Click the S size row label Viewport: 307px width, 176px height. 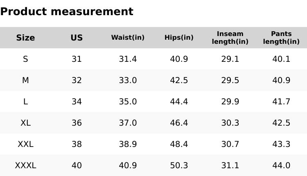(25, 59)
